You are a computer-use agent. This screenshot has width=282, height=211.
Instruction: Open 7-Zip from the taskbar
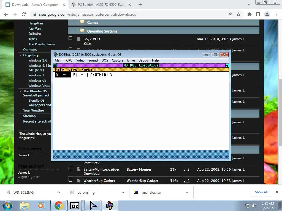coord(75,206)
